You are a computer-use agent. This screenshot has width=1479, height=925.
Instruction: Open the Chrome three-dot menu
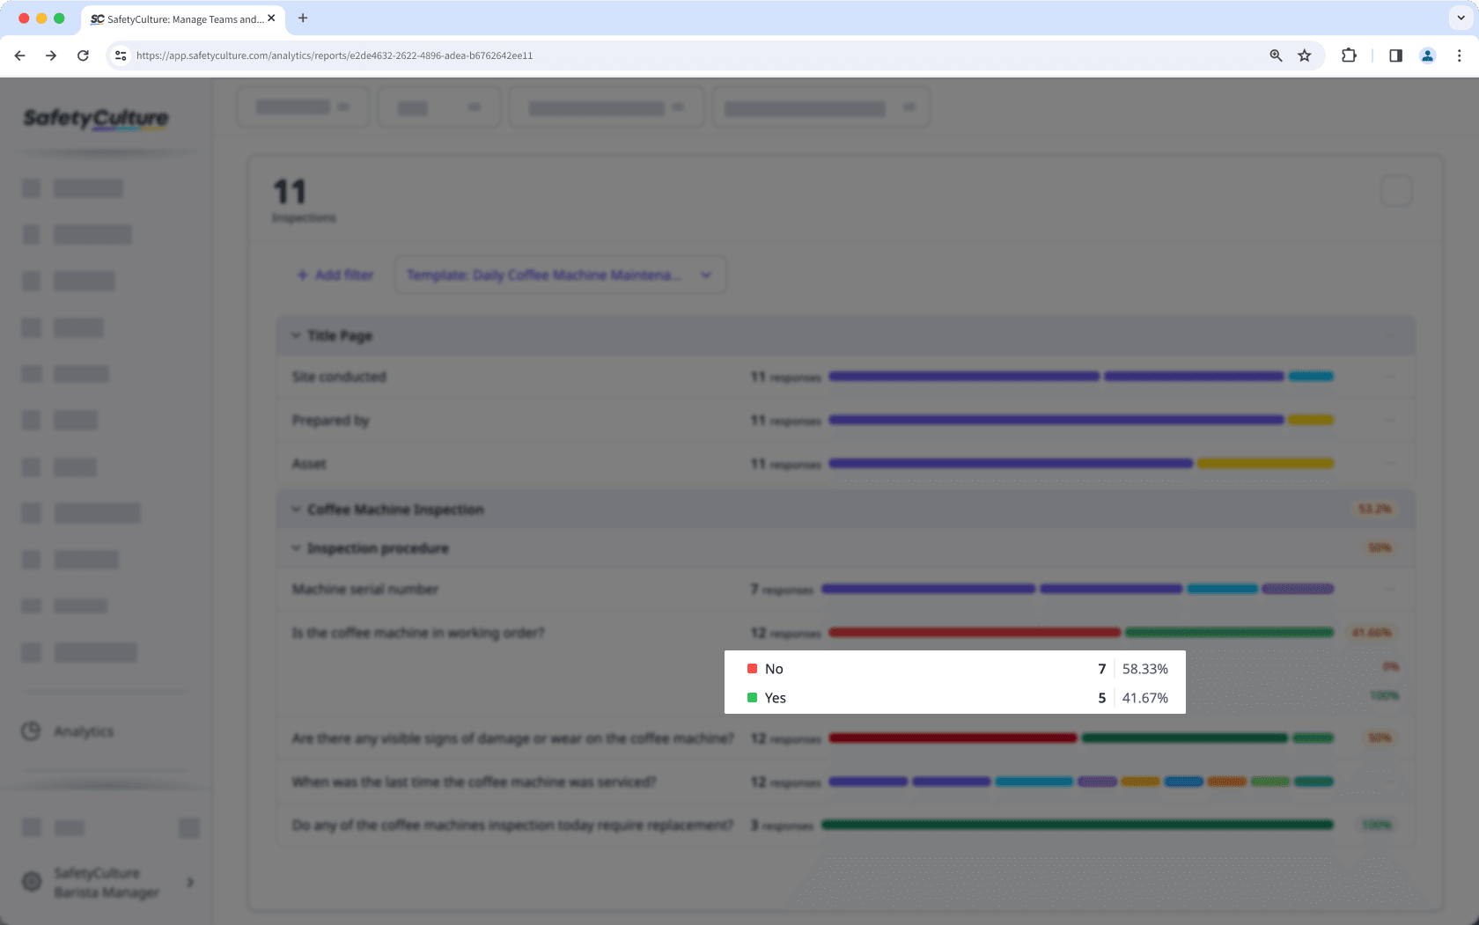[1459, 55]
